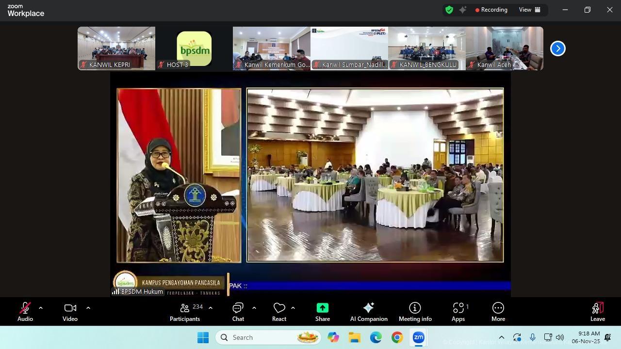Viewport: 621px width, 349px height.
Task: Open the React emoji menu
Action: [x=279, y=312]
